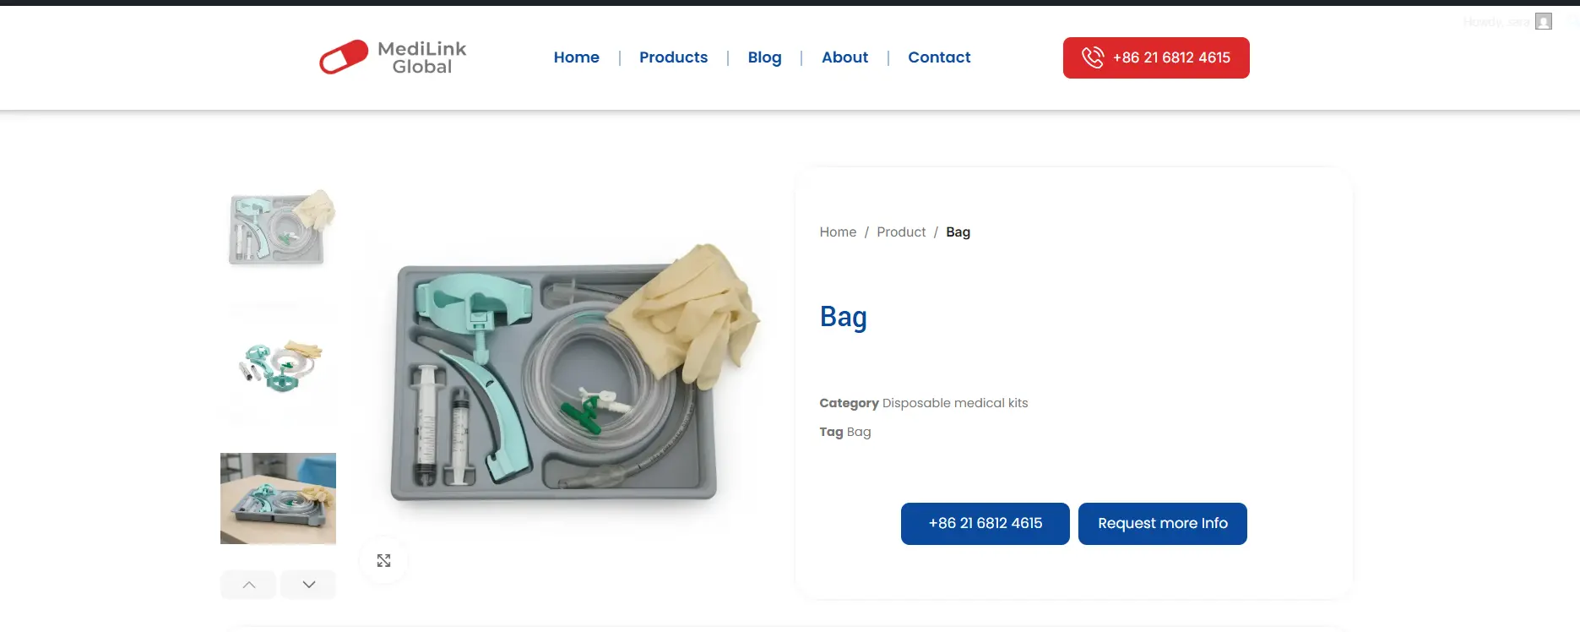Click the phone icon in red header button
Image resolution: width=1580 pixels, height=632 pixels.
tap(1093, 57)
